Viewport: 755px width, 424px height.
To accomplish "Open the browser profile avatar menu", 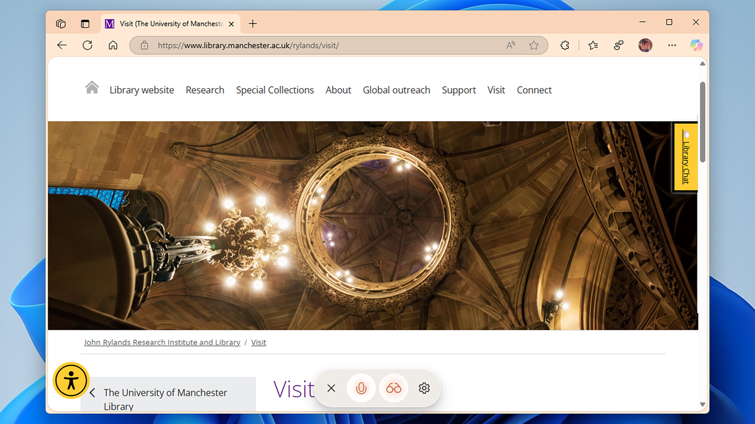I will point(645,45).
